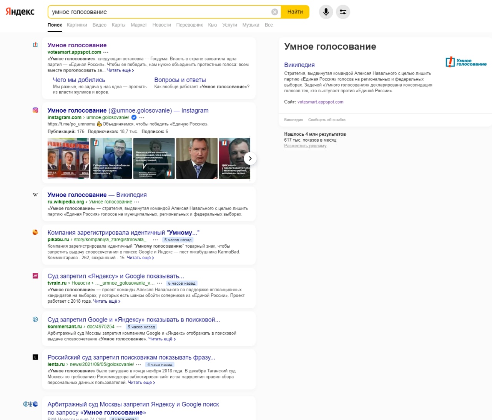Open the first Instagram thumbnail with red banner

pyautogui.click(x=68, y=158)
